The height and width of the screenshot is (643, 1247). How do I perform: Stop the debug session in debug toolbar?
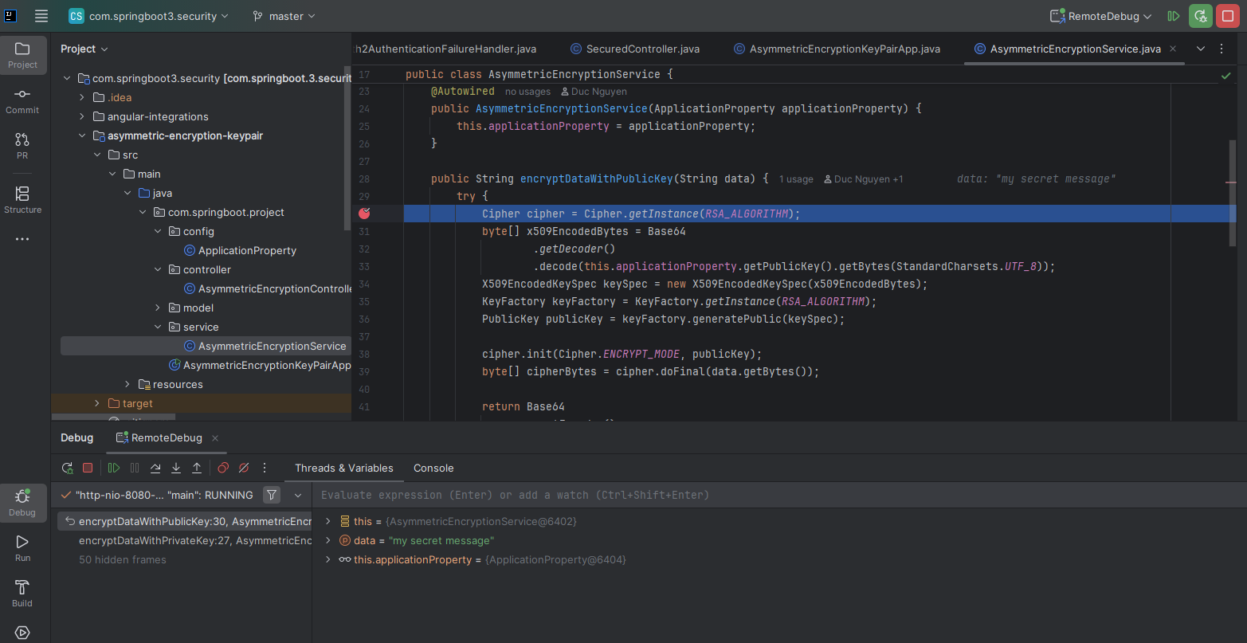coord(88,468)
